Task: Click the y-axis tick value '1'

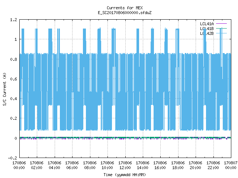Action: pyautogui.click(x=16, y=40)
